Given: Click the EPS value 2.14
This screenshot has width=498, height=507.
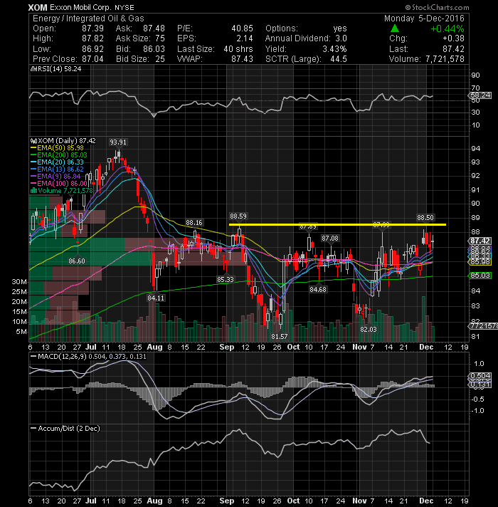Looking at the screenshot, I should (245, 38).
